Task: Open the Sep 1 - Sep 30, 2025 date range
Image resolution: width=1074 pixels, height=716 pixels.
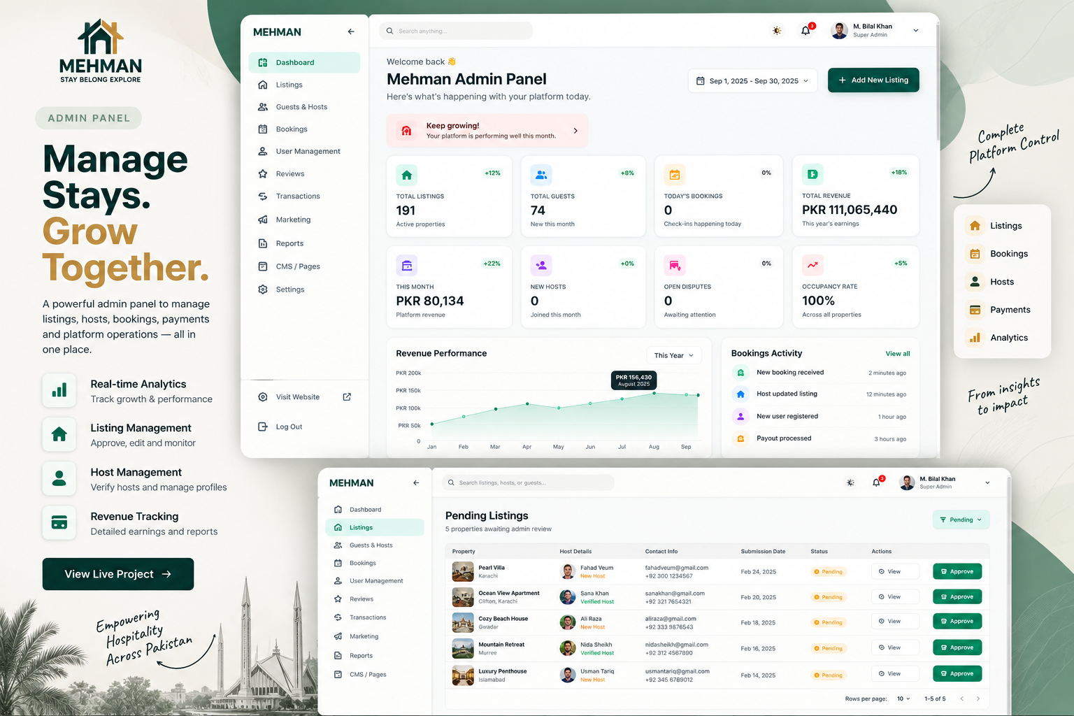Action: 753,81
